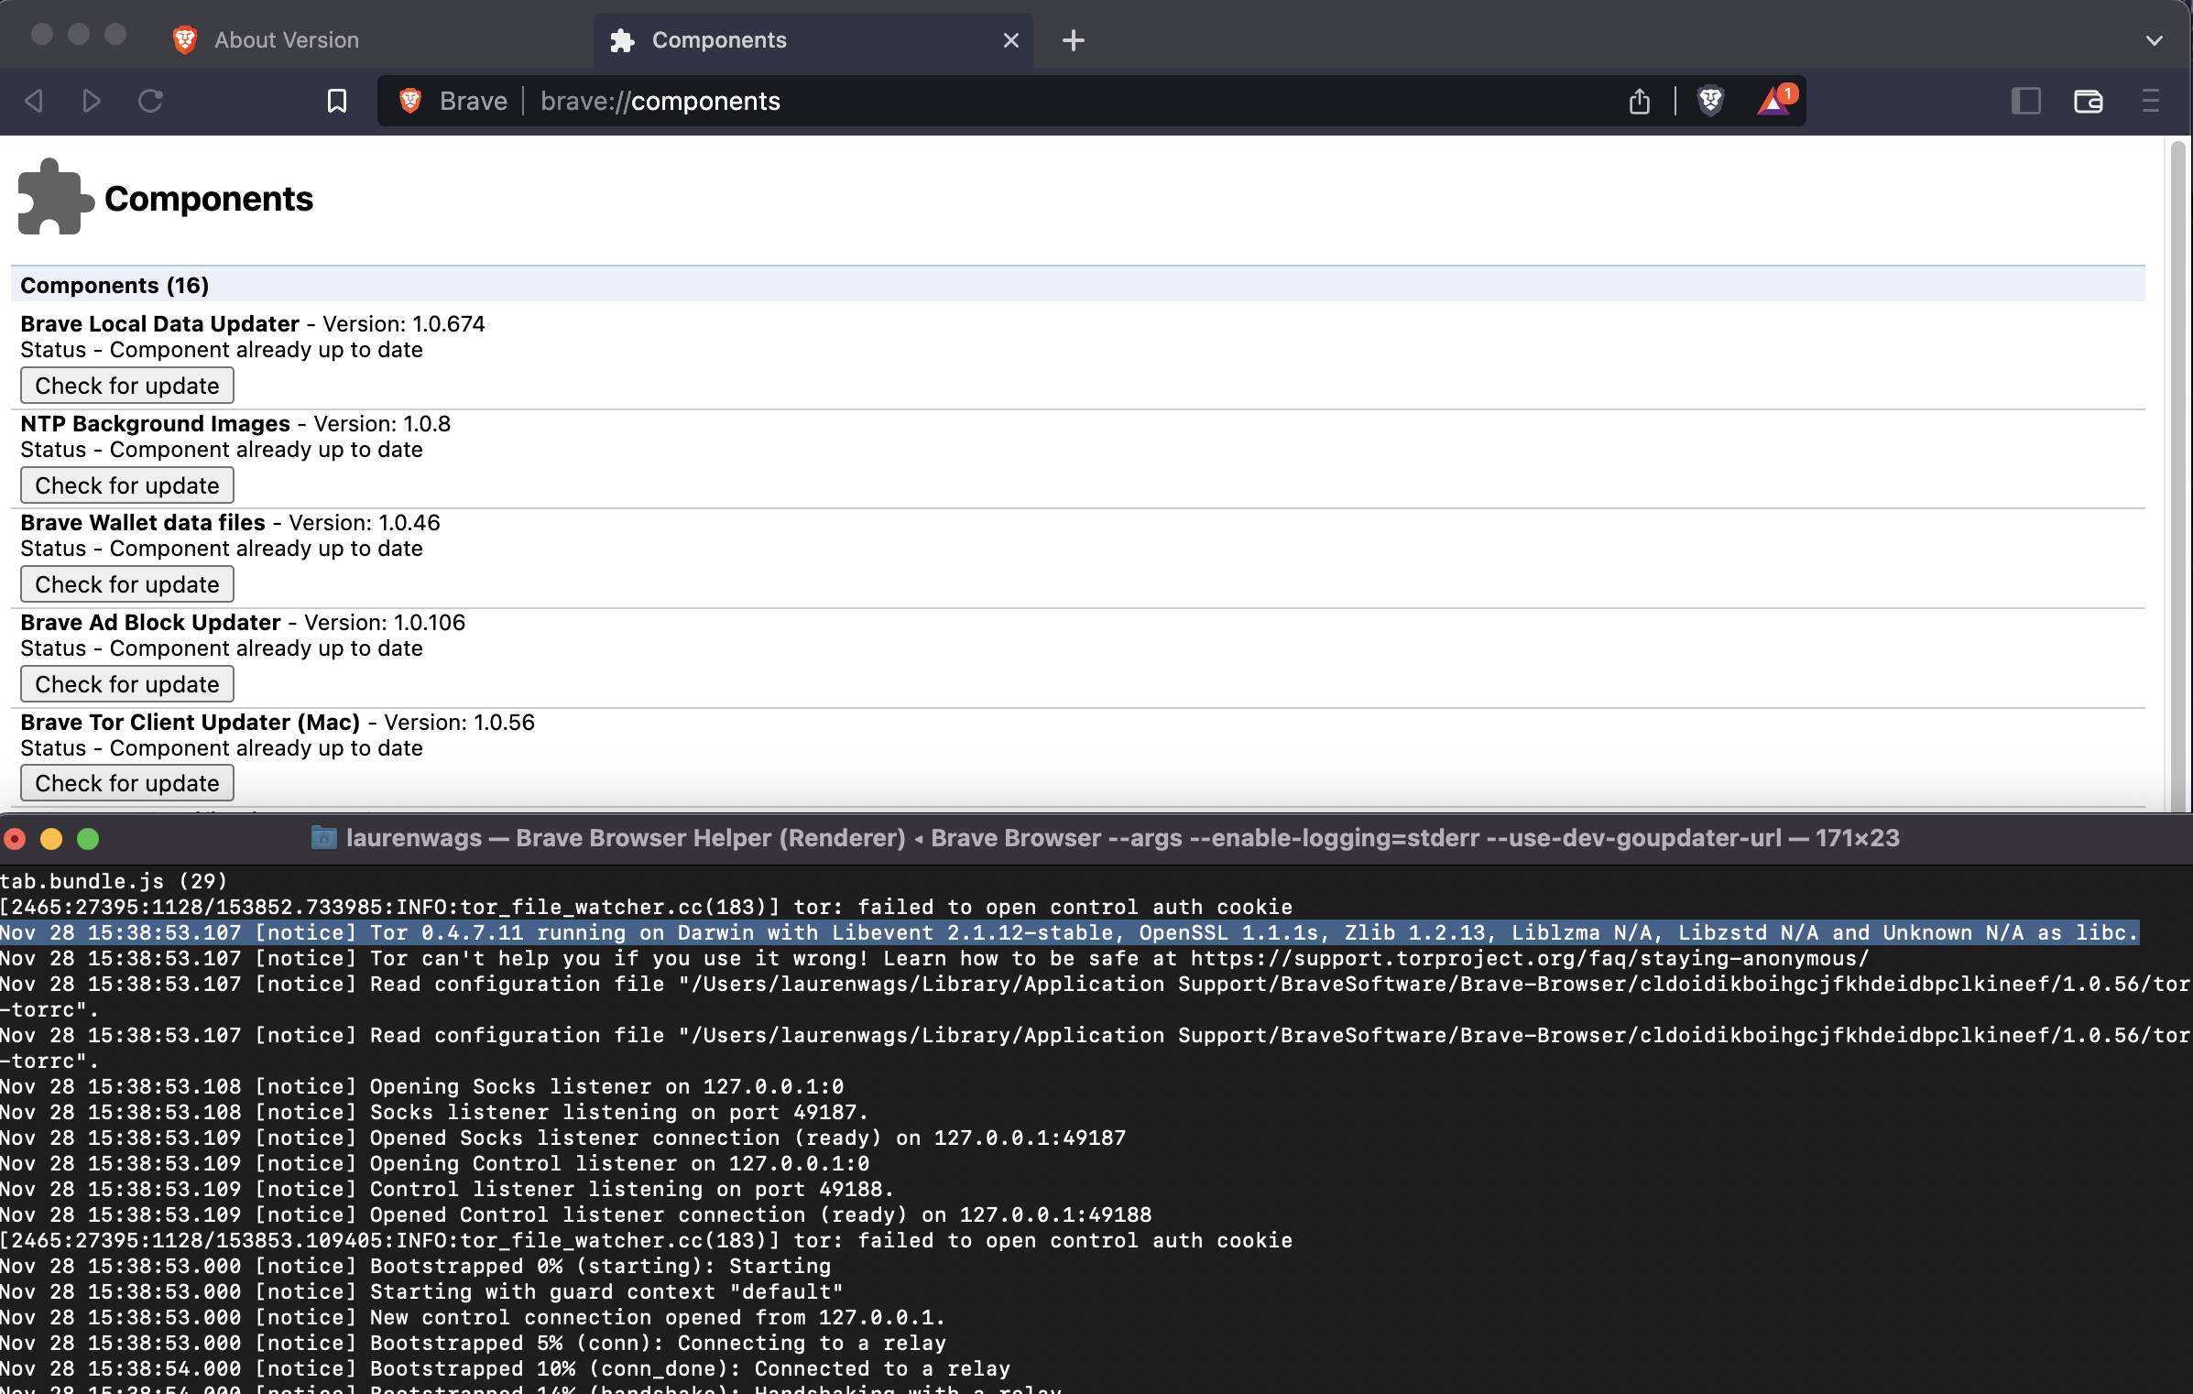
Task: Open a new tab
Action: (1073, 39)
